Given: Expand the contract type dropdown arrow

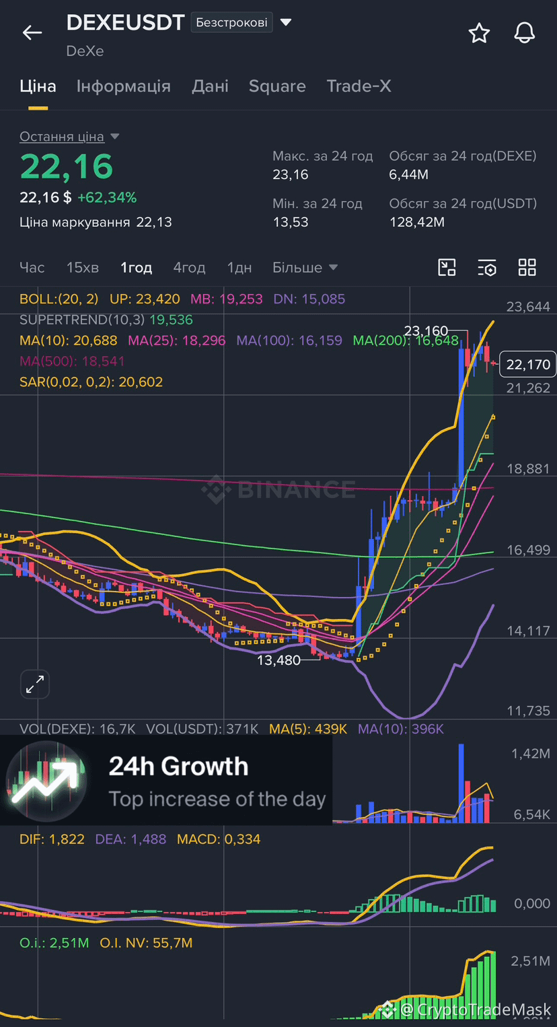Looking at the screenshot, I should pos(285,22).
